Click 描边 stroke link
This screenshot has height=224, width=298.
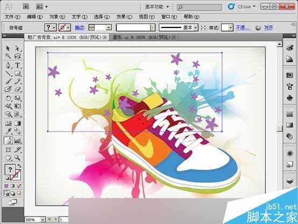80,27
